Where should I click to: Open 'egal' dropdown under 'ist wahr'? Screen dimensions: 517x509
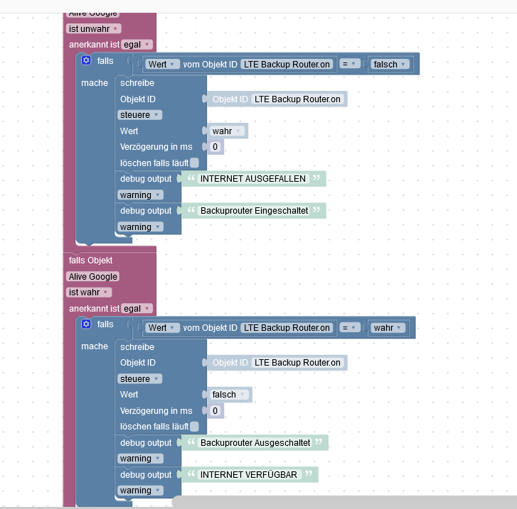(x=137, y=309)
